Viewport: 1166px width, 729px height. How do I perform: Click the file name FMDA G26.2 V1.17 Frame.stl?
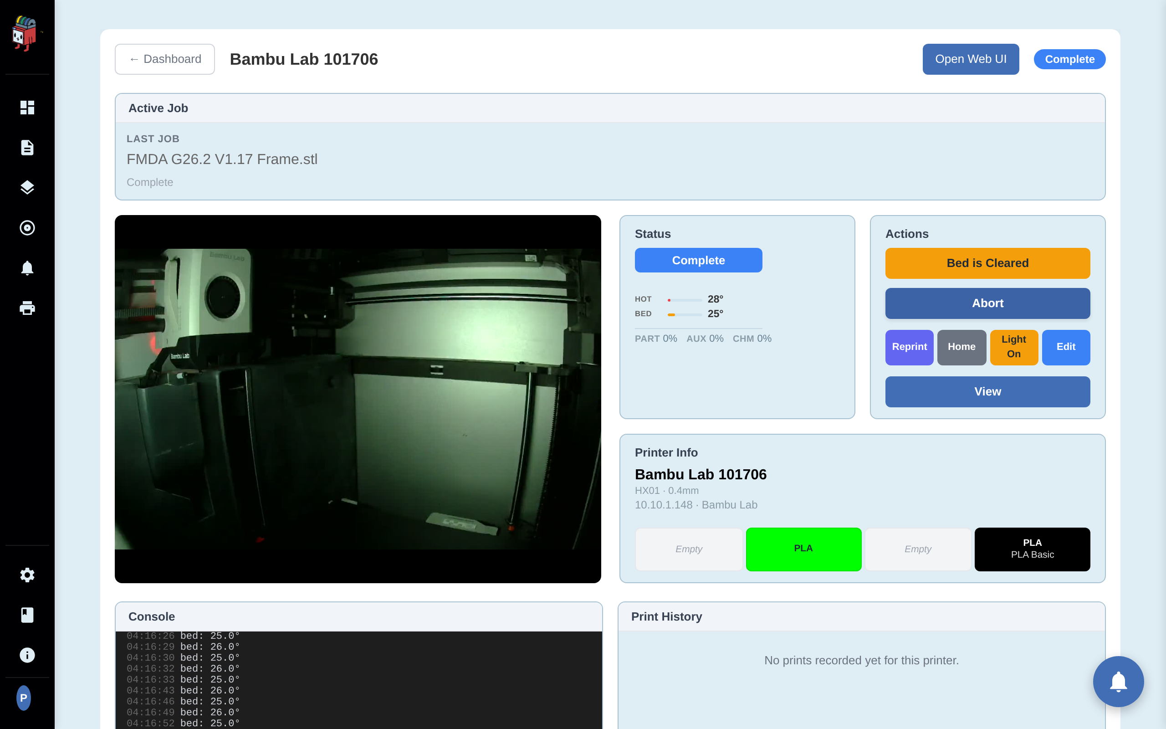tap(222, 159)
